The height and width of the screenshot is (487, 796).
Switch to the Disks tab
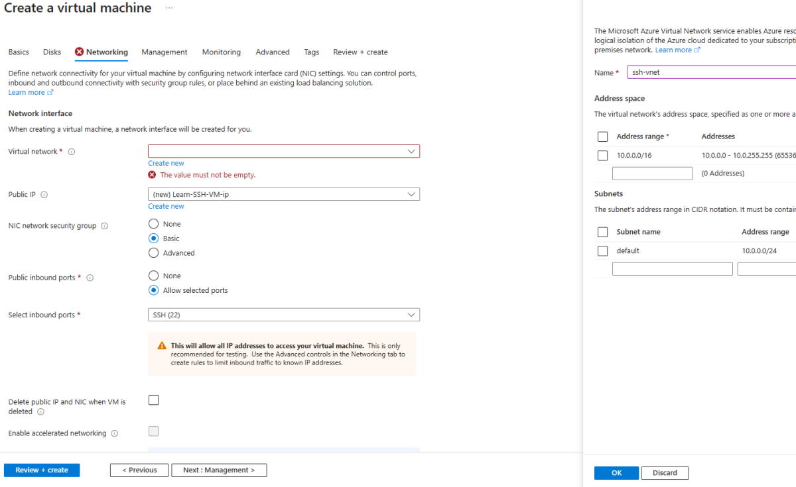(52, 52)
